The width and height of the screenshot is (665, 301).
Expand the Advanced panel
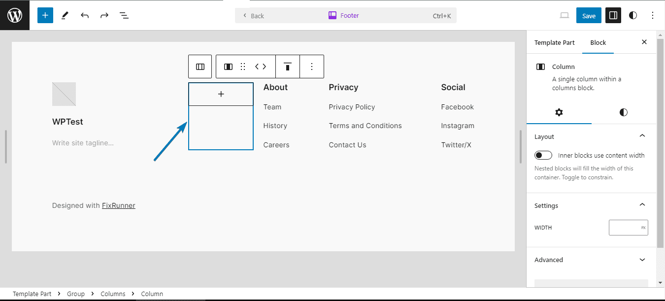pos(642,260)
